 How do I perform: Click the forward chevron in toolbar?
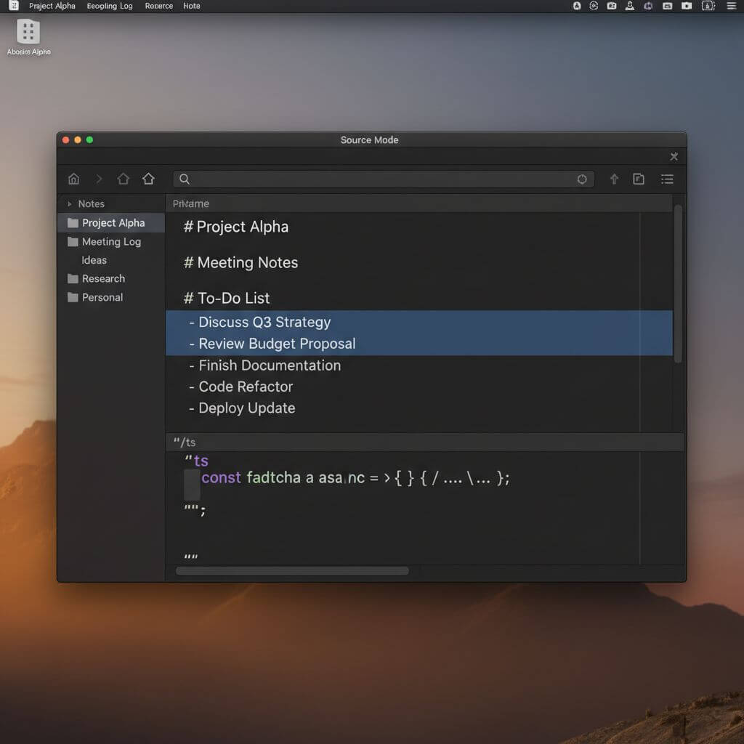99,179
